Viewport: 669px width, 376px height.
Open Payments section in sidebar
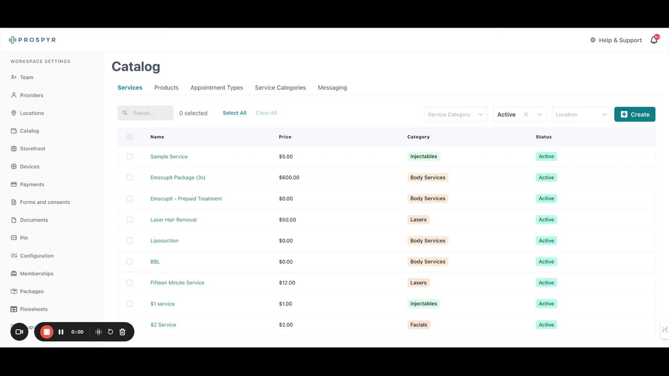tap(32, 184)
